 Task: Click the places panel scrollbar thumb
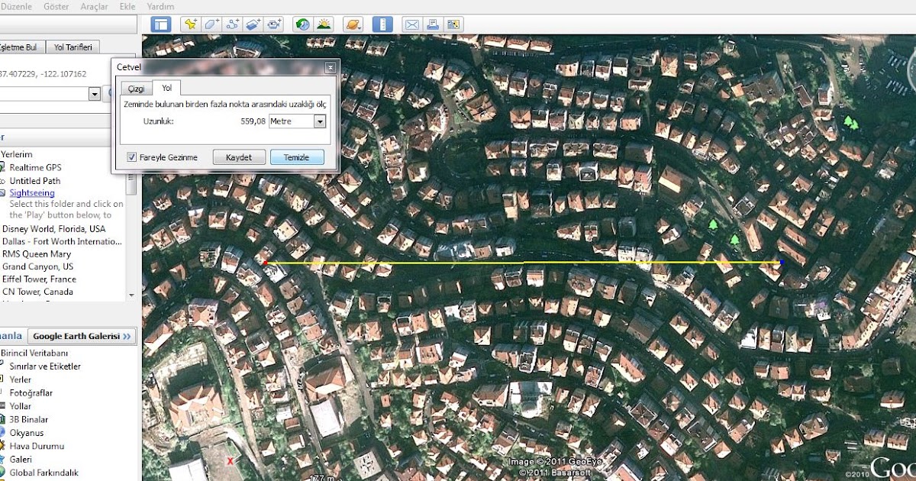(131, 184)
